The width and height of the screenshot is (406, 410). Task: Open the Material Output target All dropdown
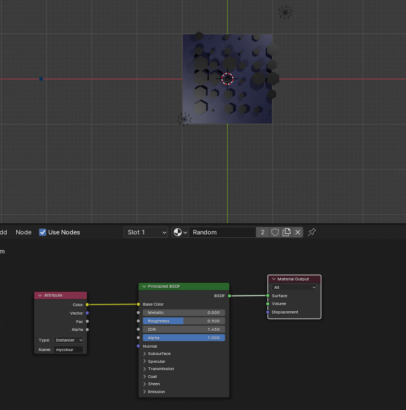(x=294, y=287)
